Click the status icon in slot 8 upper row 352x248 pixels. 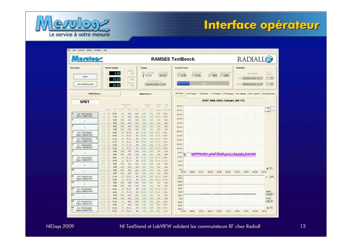(x=109, y=158)
